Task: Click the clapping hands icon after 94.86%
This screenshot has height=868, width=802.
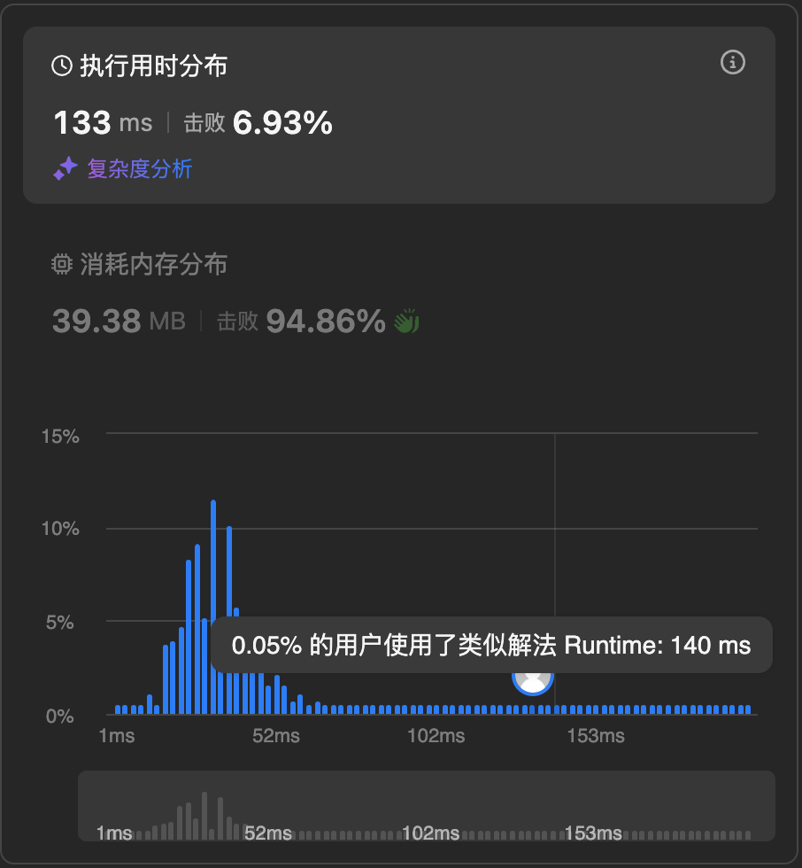Action: coord(406,321)
